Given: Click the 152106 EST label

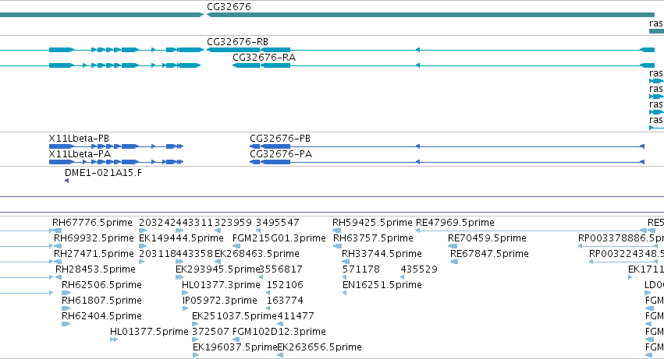Looking at the screenshot, I should pyautogui.click(x=285, y=285).
